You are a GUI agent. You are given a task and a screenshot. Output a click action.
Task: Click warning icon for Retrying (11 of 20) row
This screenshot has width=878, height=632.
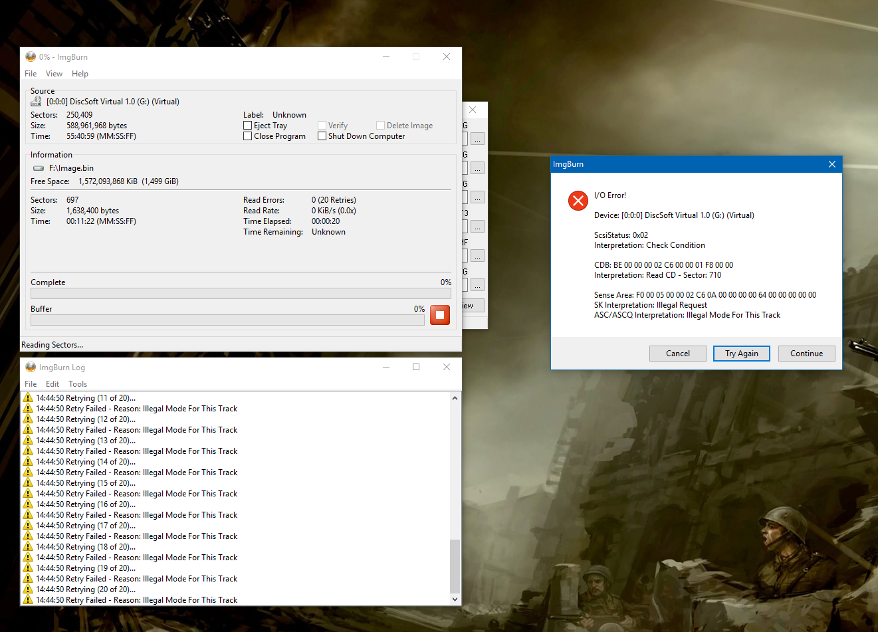point(28,398)
